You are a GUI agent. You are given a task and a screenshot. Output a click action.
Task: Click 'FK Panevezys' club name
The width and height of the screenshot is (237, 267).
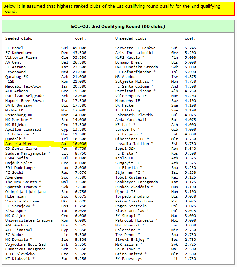click(128, 259)
